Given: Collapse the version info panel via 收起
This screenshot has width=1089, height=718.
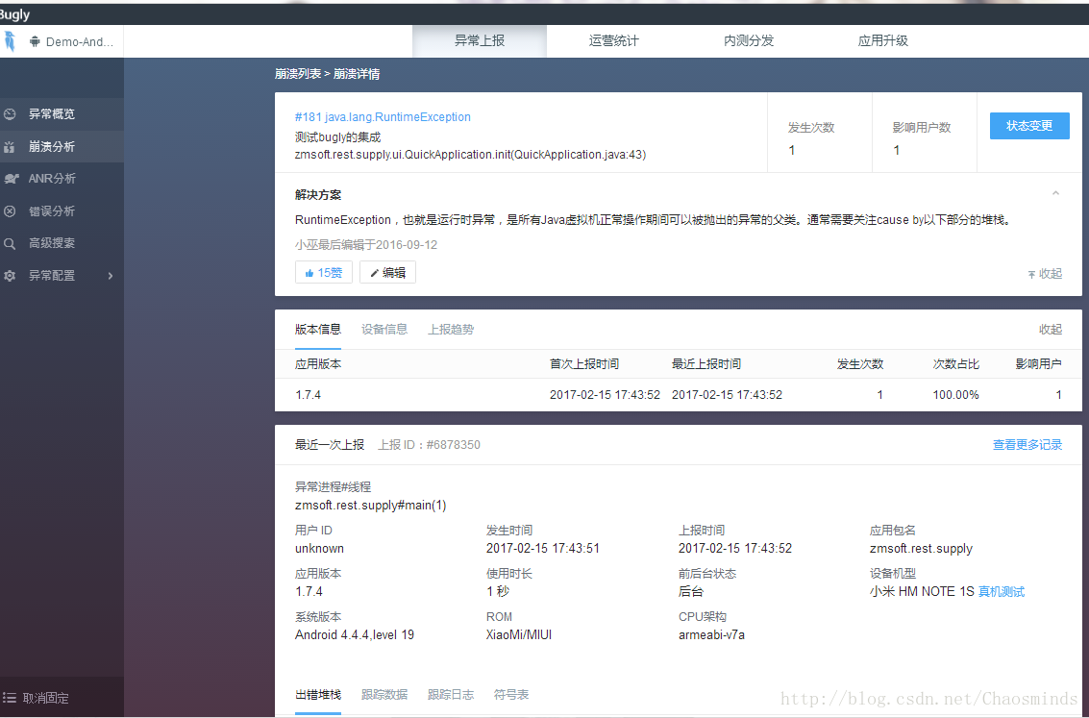Looking at the screenshot, I should 1051,329.
